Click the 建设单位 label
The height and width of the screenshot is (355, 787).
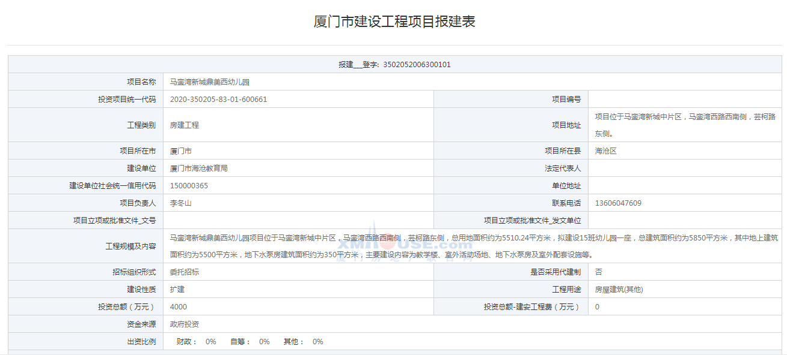(141, 169)
